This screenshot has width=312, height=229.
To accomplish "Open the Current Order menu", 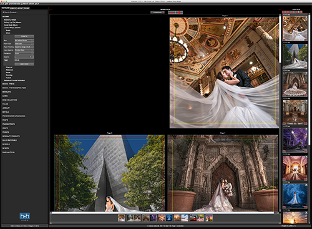I will (27, 4).
